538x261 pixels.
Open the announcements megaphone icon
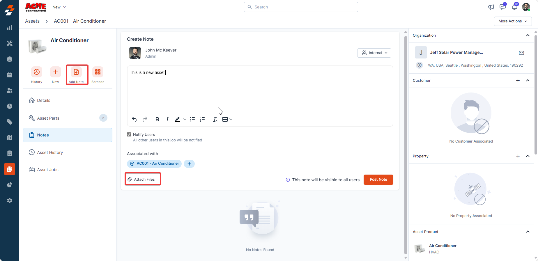tap(491, 7)
